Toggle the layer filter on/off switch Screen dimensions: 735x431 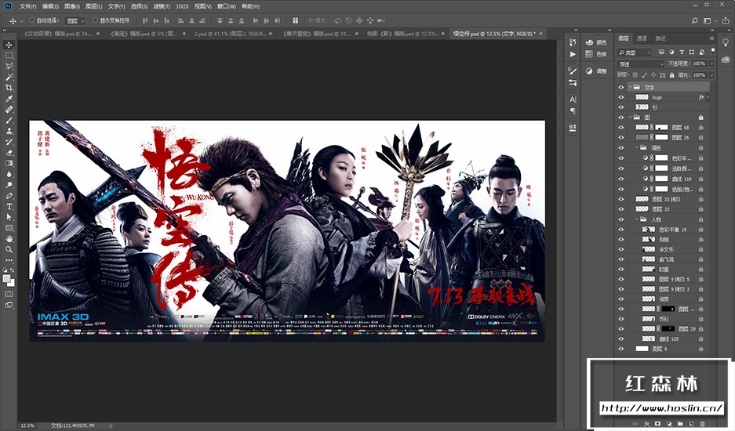click(x=713, y=51)
